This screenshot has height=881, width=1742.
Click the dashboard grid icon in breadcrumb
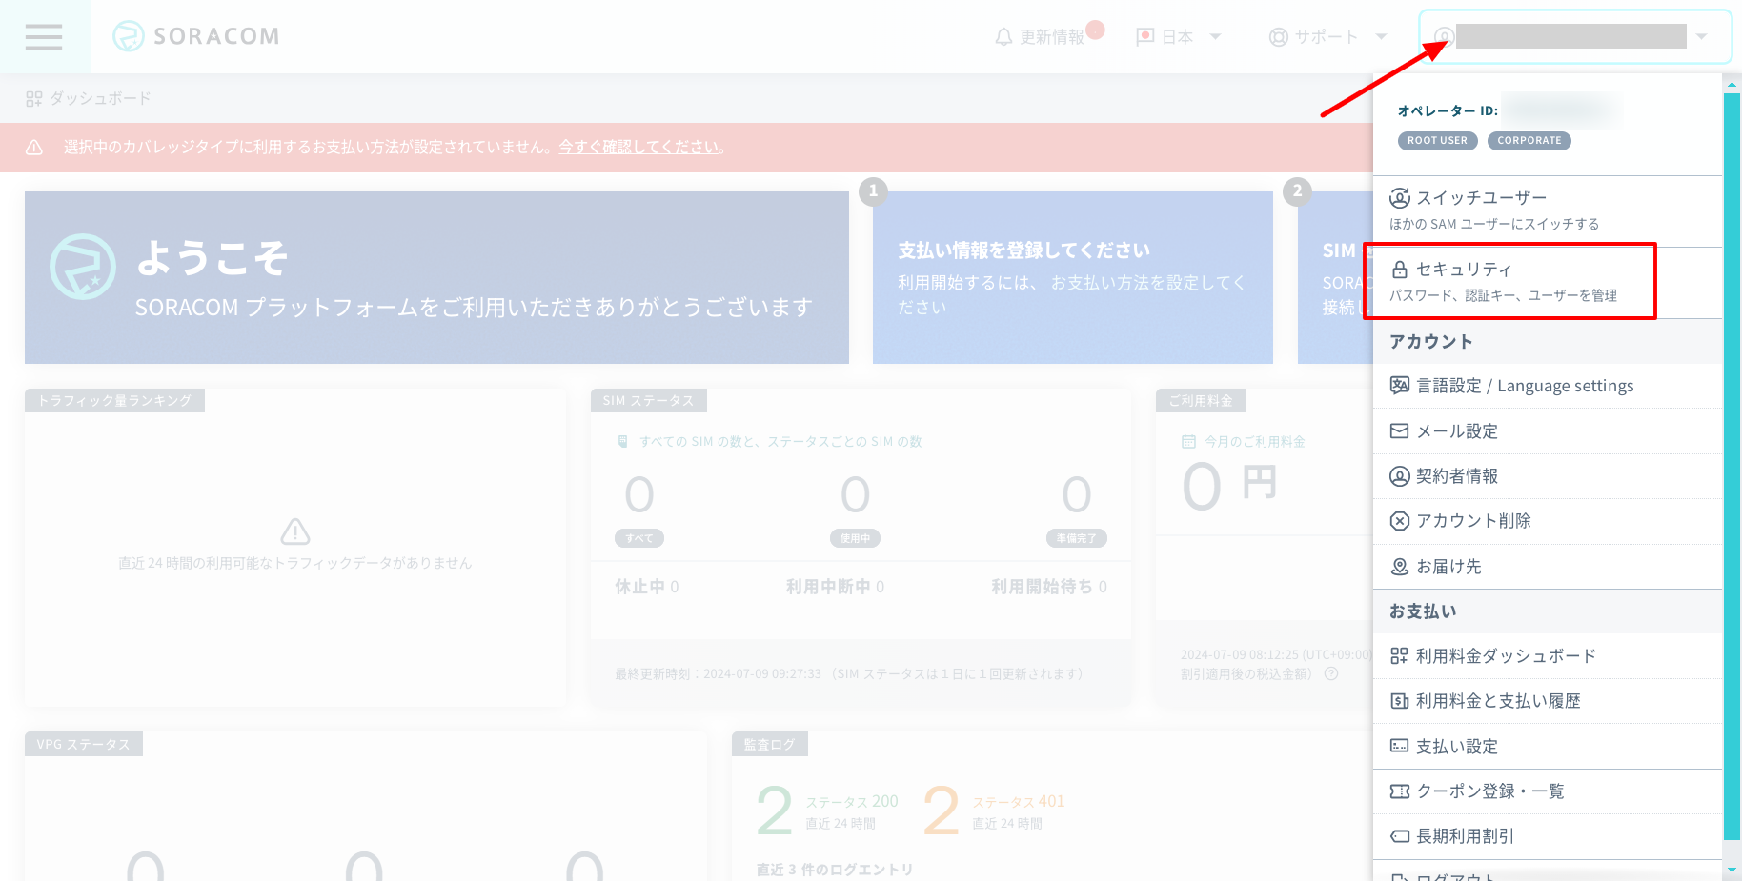[x=34, y=98]
